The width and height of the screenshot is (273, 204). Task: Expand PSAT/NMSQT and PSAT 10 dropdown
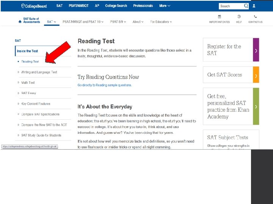pos(83,22)
